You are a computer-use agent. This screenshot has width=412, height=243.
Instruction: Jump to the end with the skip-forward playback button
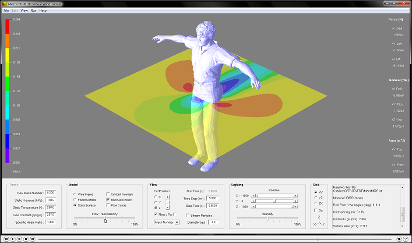click(33, 239)
